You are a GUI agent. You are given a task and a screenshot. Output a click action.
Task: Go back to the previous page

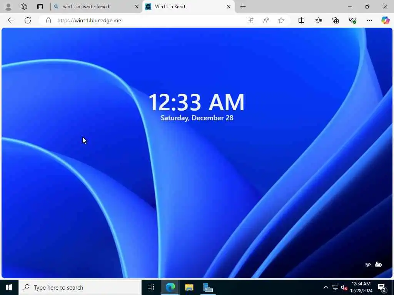[x=11, y=20]
